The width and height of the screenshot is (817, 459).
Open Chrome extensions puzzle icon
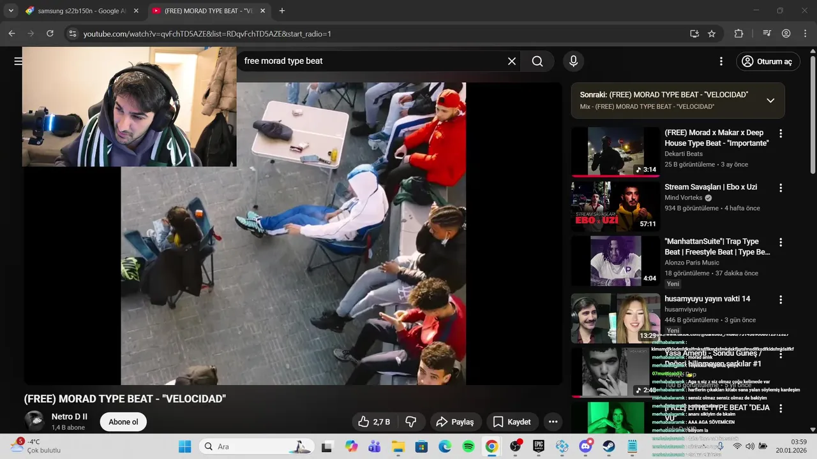tap(739, 34)
